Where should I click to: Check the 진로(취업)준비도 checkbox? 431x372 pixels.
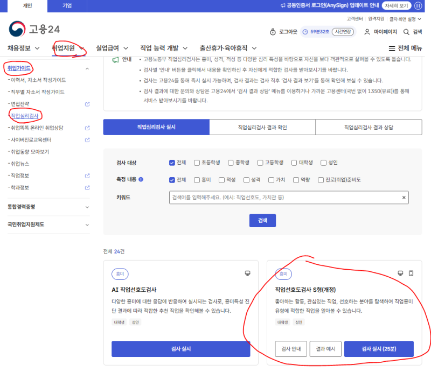click(x=321, y=180)
